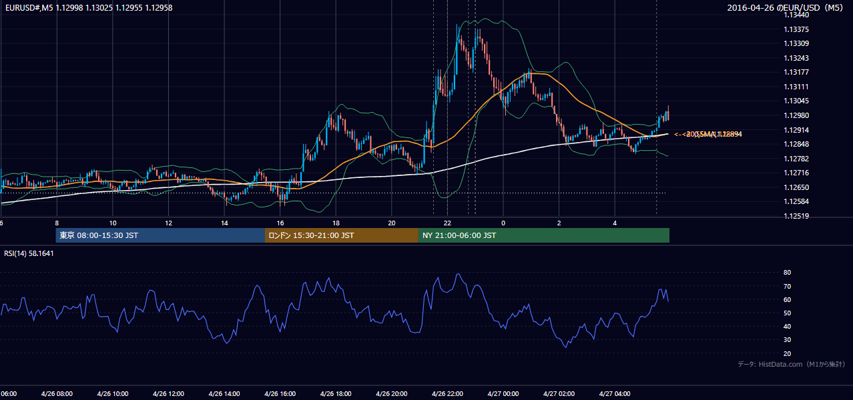Click hour label 16 under the price chart

280,223
